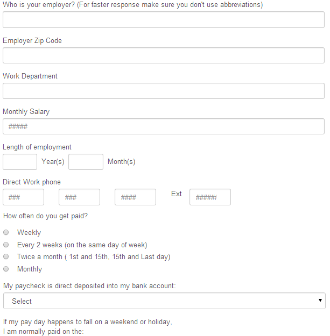Click the 'Direct Work phone' label
330x336 pixels.
(32, 182)
